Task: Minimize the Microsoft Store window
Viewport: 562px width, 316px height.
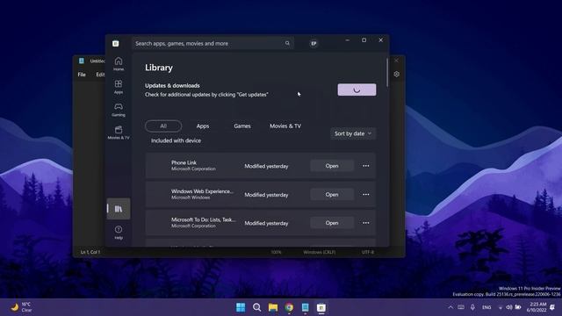Action: [x=348, y=40]
